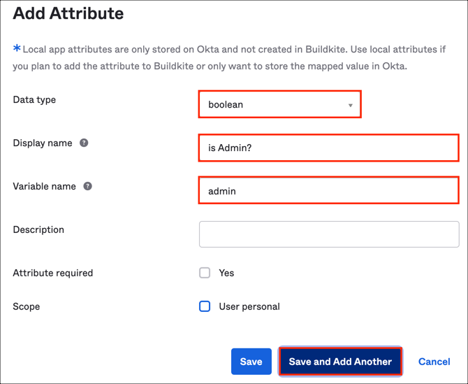
Task: Enable the User personal scope checkbox
Action: click(205, 306)
